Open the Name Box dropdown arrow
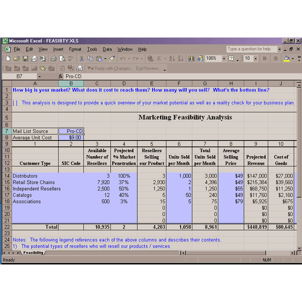 tap(39, 77)
